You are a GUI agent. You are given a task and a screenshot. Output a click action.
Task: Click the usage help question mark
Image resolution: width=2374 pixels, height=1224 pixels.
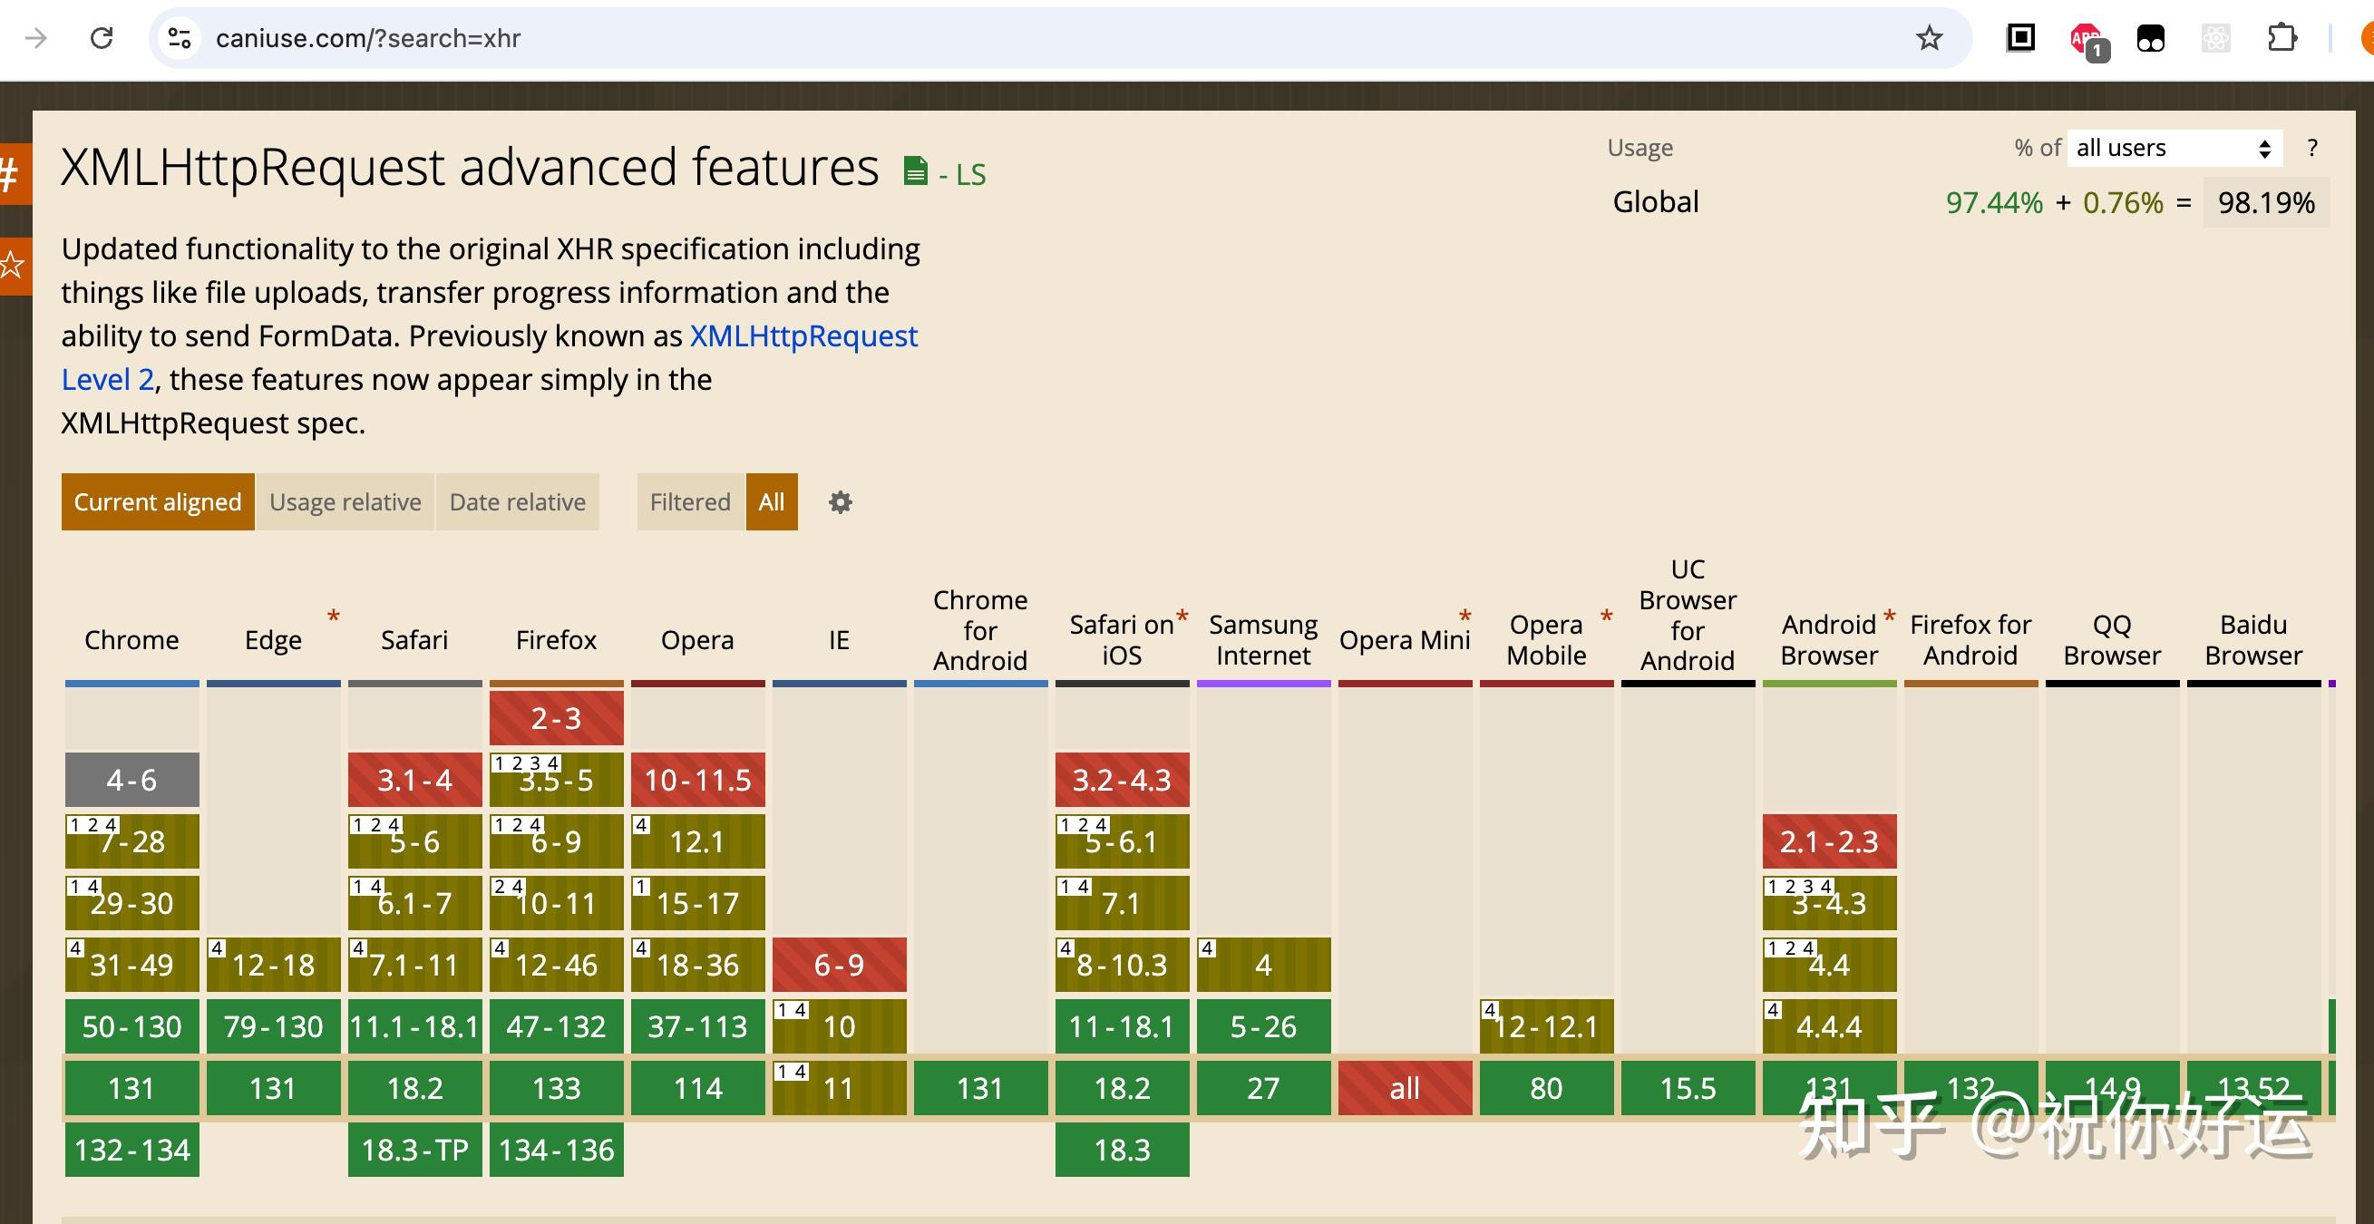click(x=2311, y=149)
